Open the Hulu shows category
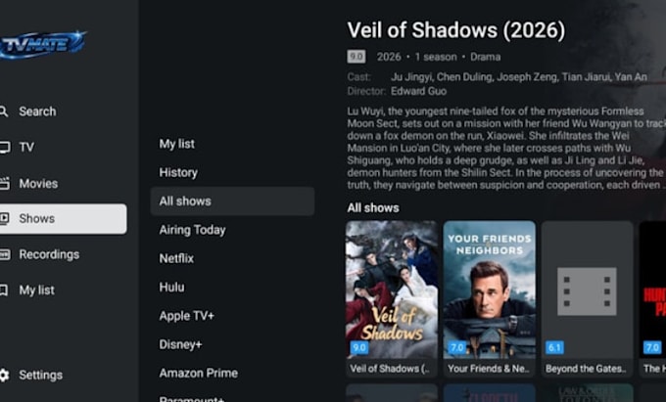This screenshot has width=666, height=402. point(171,288)
